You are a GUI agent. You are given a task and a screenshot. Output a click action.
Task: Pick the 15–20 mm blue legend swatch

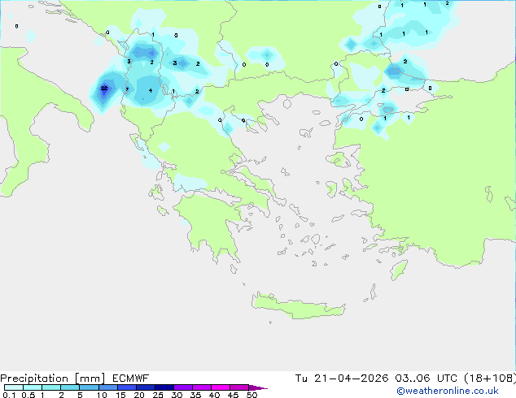pos(126,387)
